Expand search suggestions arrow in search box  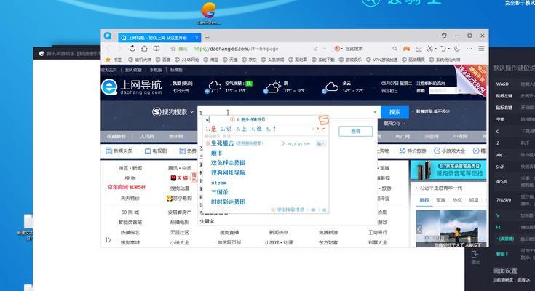tap(375, 112)
